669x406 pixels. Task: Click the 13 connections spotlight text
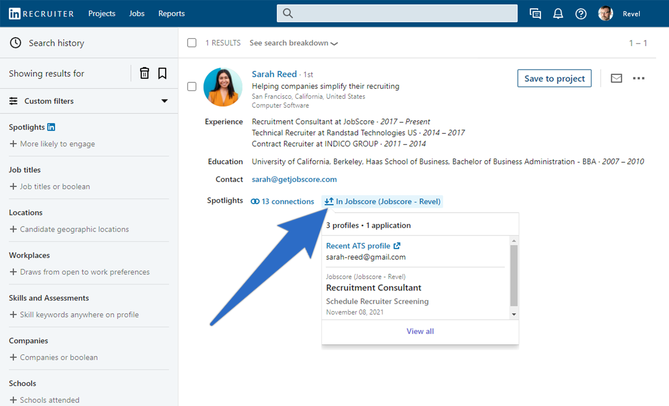288,201
